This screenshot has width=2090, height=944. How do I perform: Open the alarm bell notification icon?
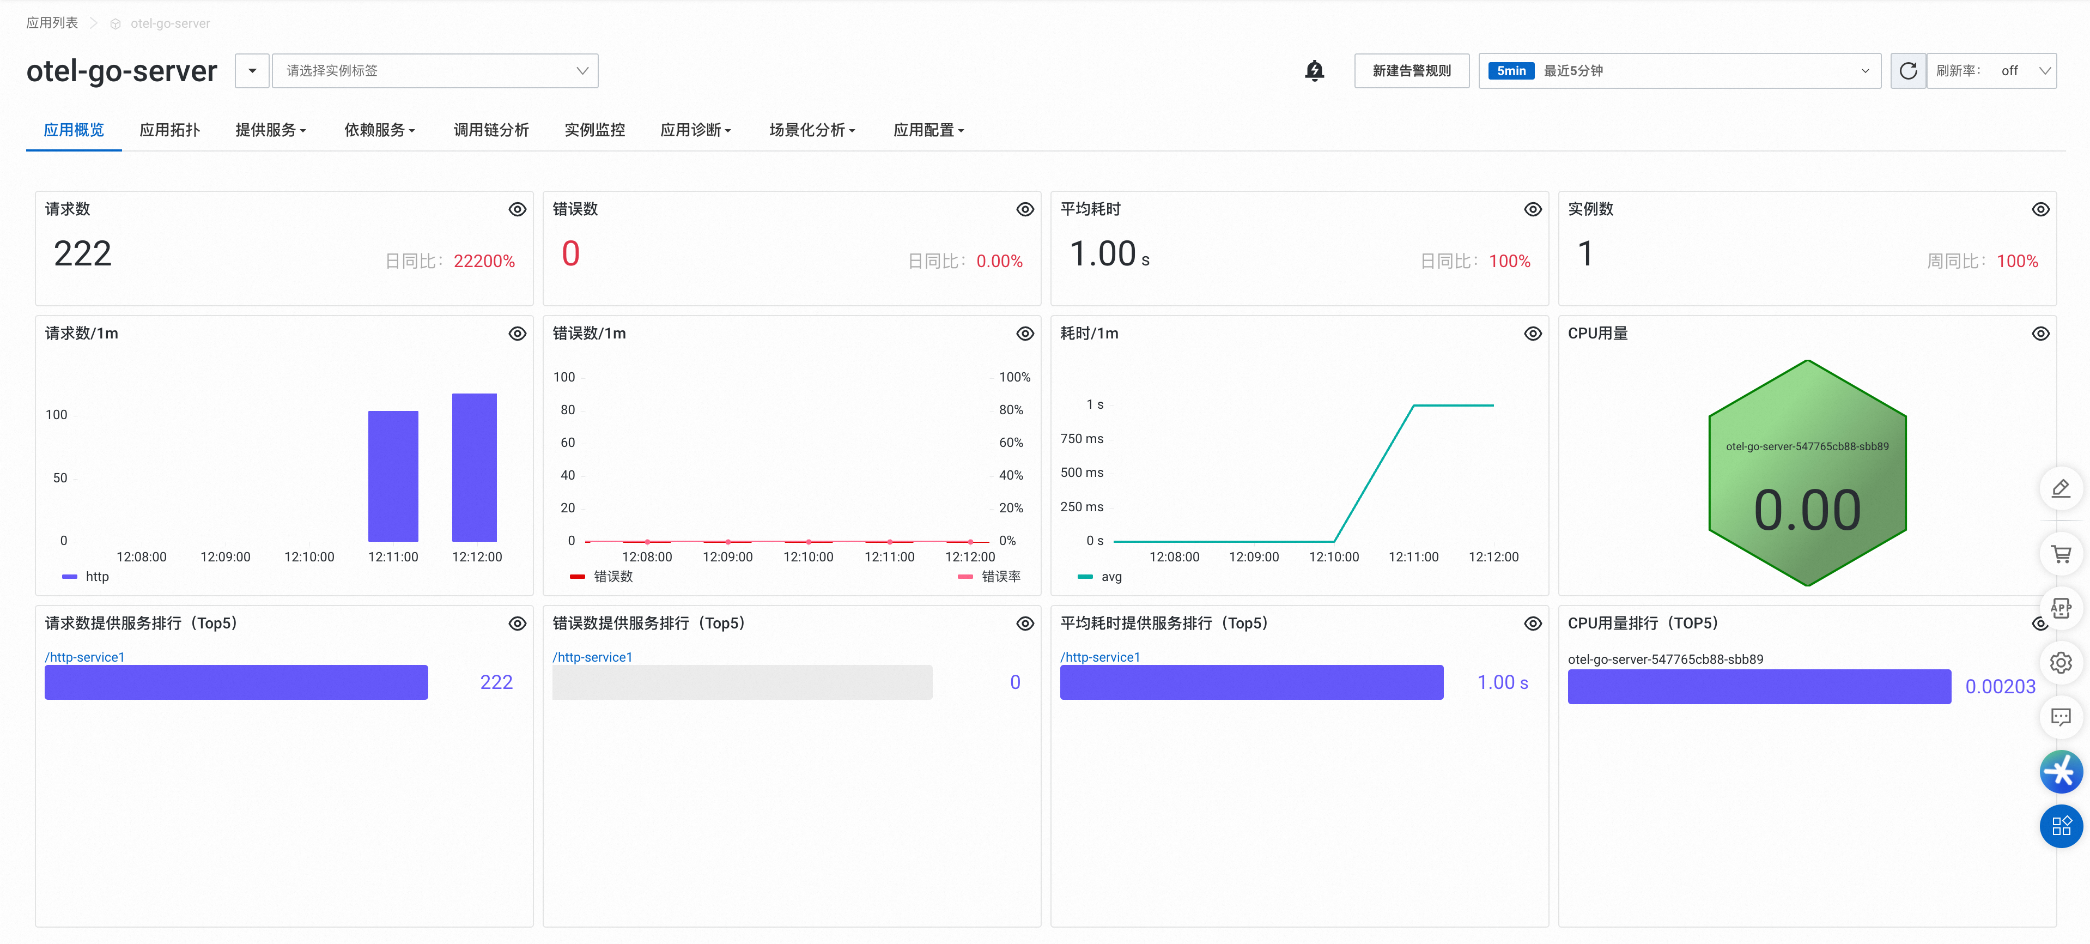[1314, 71]
